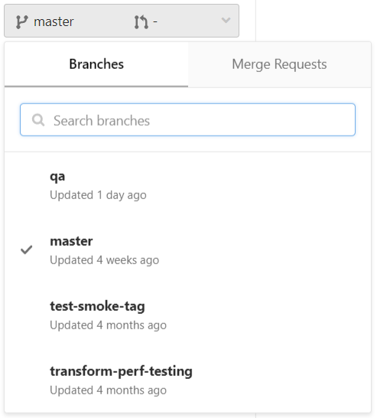
Task: Click the dash merge request placeholder
Action: click(155, 21)
